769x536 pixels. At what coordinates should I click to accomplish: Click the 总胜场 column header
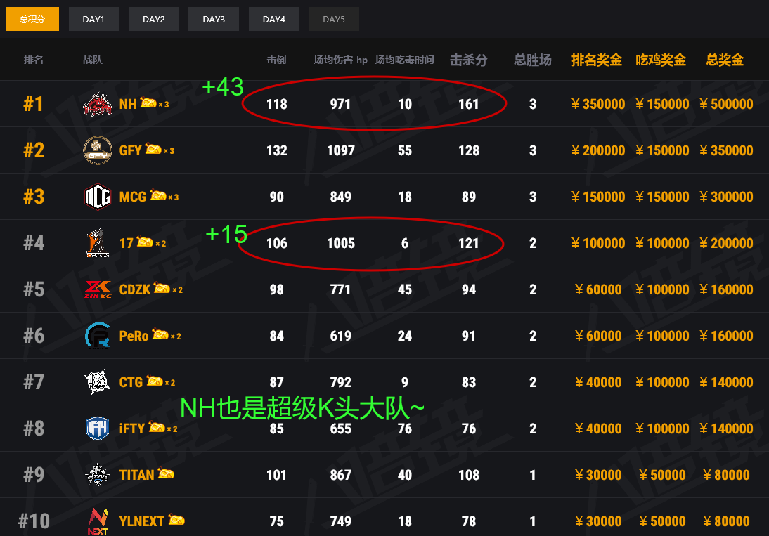coord(533,60)
